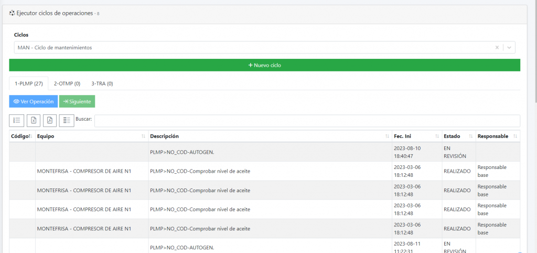Viewport: 537px width, 253px height.
Task: Sort by the Fec. Ini column arrows
Action: pyautogui.click(x=437, y=136)
